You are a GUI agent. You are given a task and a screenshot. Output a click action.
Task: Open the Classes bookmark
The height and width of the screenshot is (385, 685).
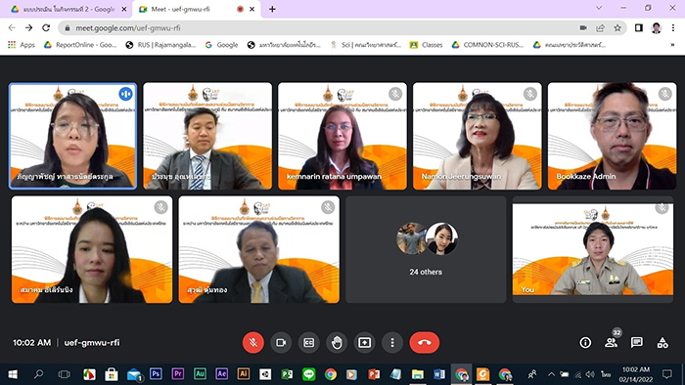coord(427,45)
